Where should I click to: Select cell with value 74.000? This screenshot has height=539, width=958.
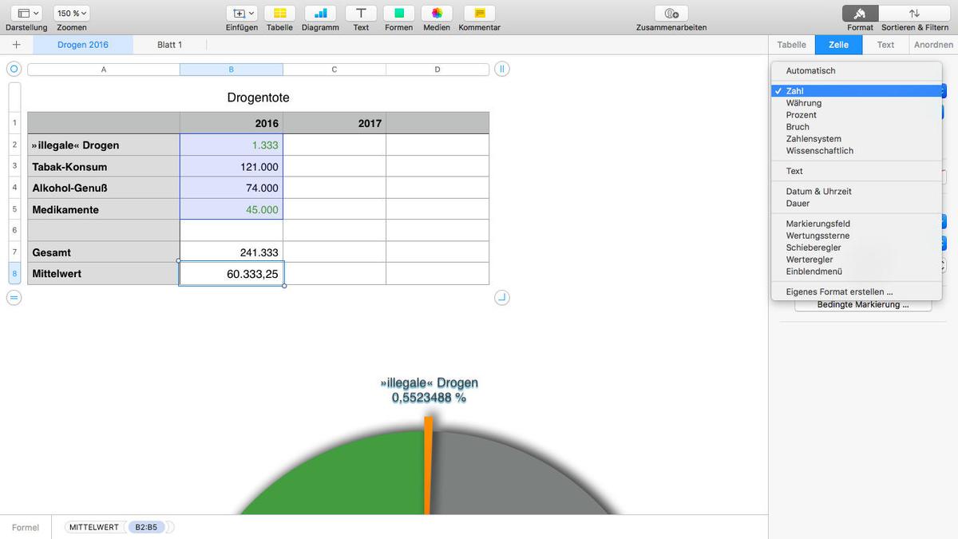point(232,188)
